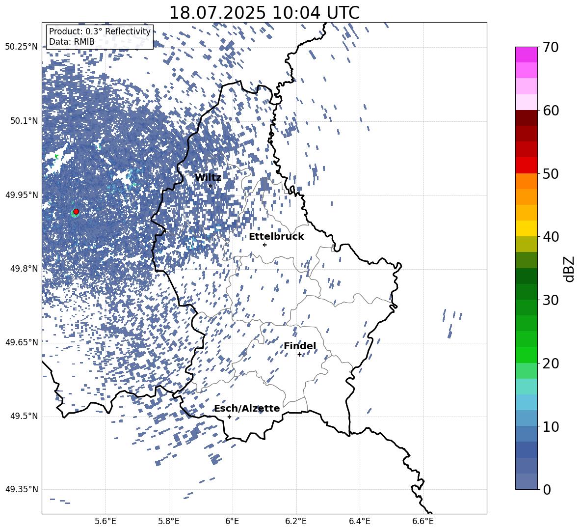Click the 50.25°N latitude label
The width and height of the screenshot is (581, 531).
coord(22,47)
